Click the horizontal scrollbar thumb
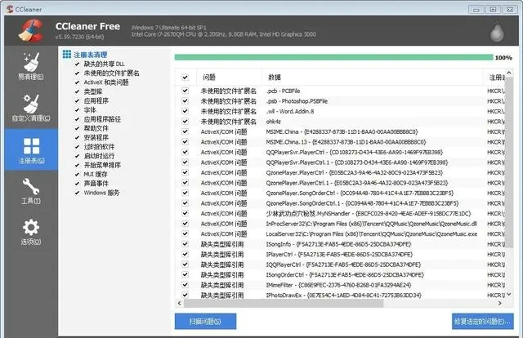Image resolution: width=523 pixels, height=338 pixels. coord(284,304)
